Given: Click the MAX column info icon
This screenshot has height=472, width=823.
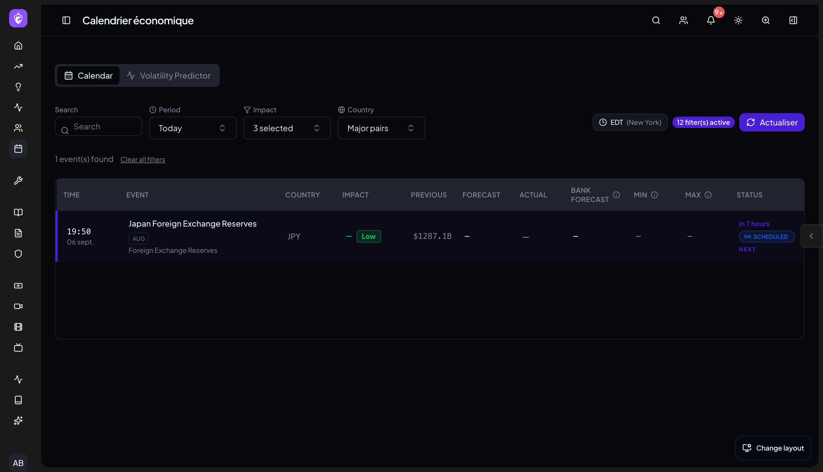Looking at the screenshot, I should (708, 195).
